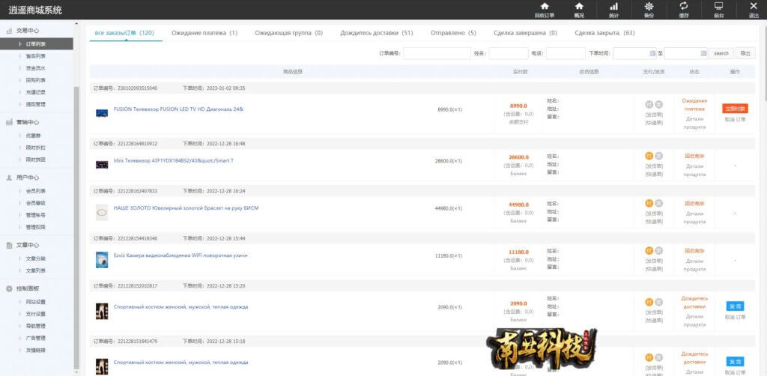Click the НАШЕ ЗОЛОТО bracelet thumbnail
Viewport: 767px width, 376px height.
click(102, 212)
